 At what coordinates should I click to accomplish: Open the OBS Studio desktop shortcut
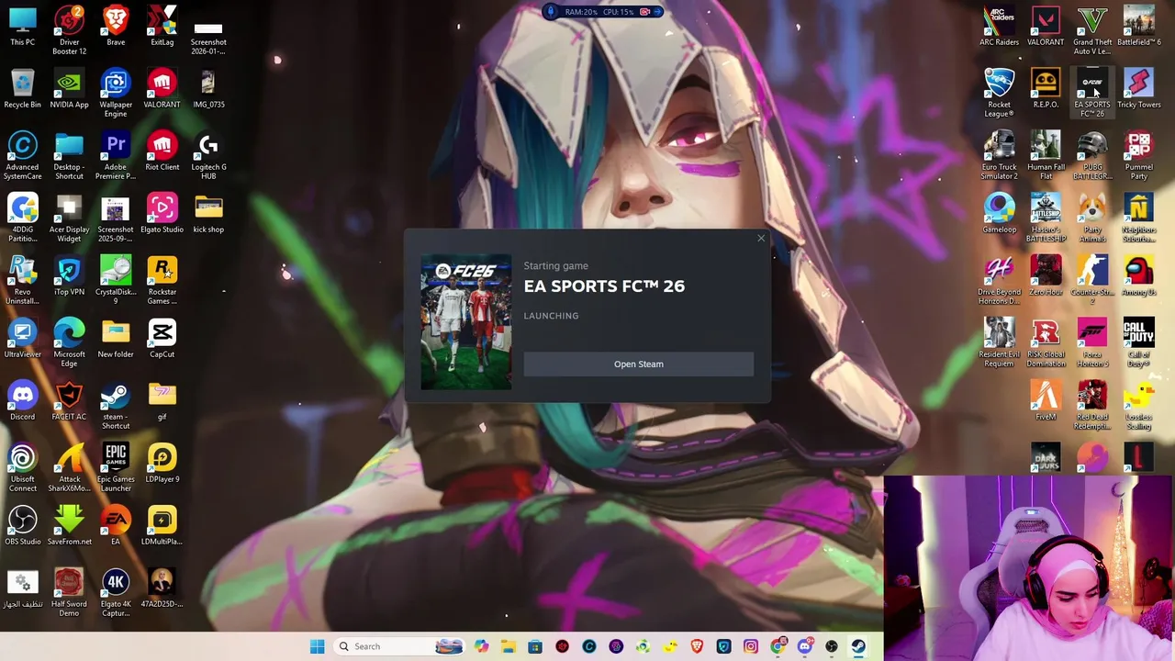23,526
